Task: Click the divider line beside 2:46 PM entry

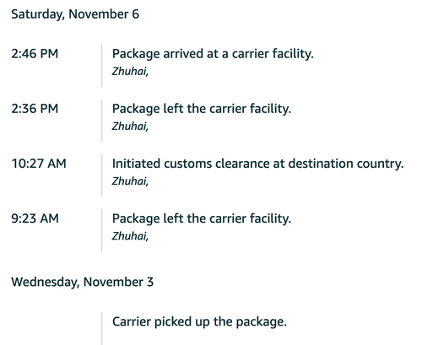Action: point(101,65)
